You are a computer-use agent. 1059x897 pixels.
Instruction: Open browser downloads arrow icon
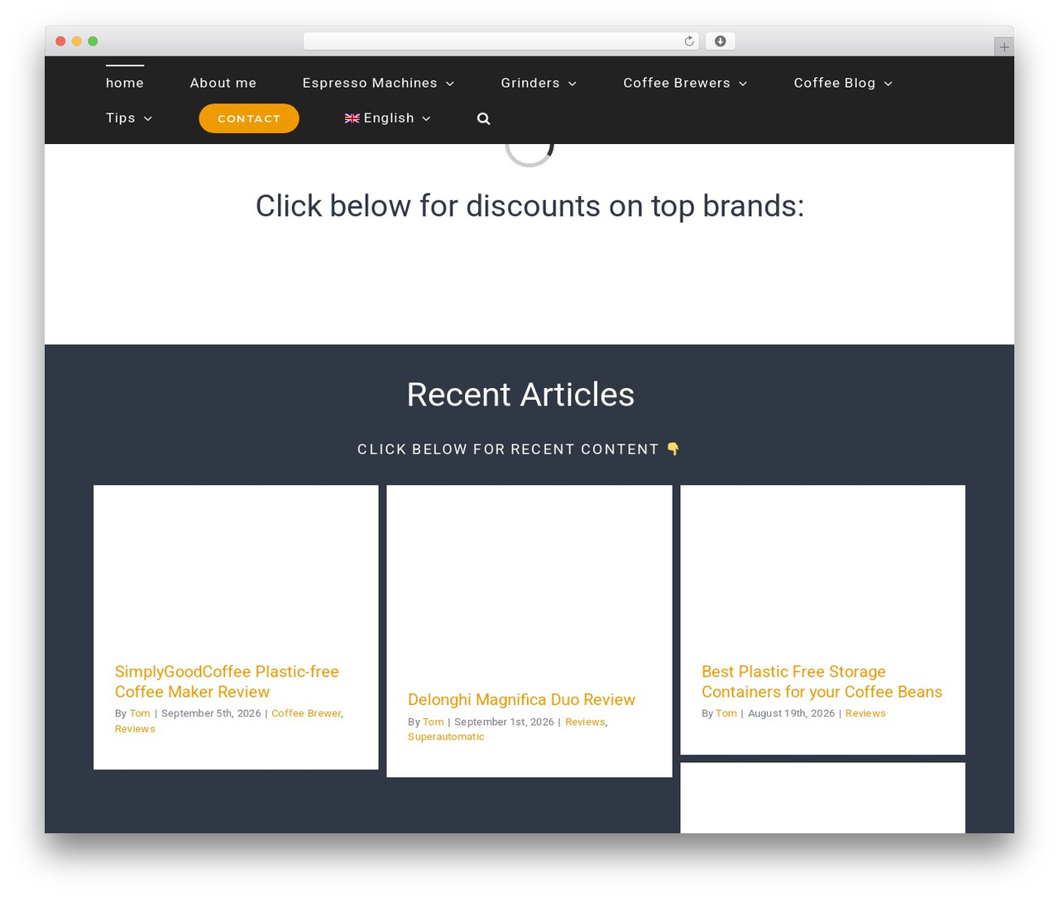[721, 41]
